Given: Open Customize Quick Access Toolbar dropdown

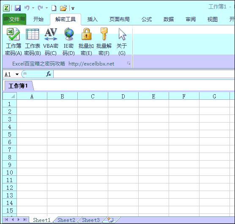Looking at the screenshot, I should [73, 8].
